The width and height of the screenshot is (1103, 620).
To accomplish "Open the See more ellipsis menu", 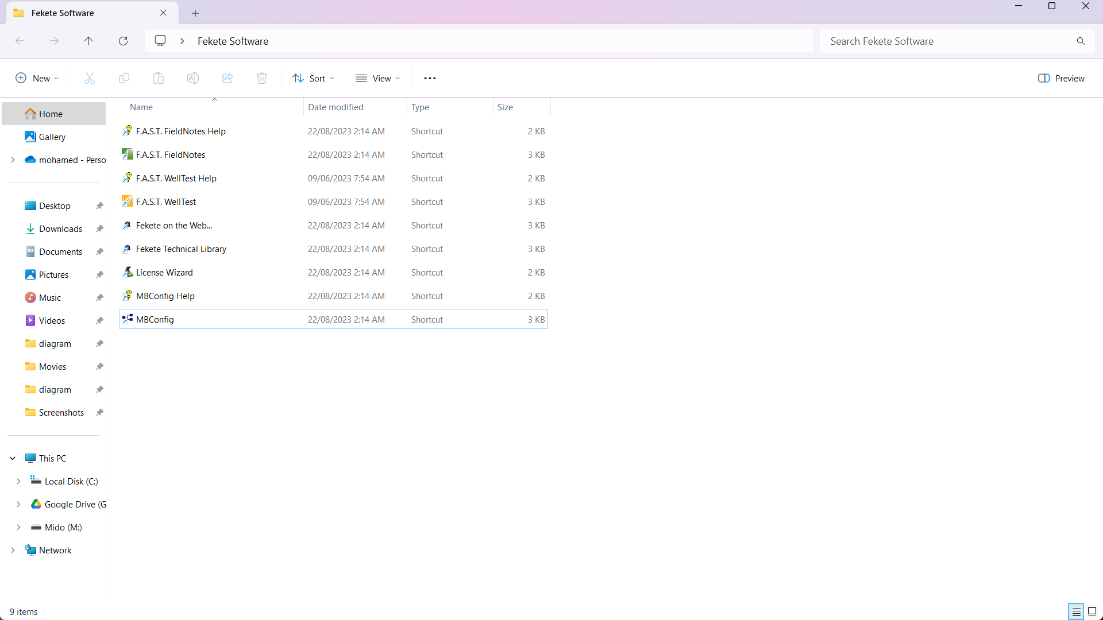I will 430,78.
